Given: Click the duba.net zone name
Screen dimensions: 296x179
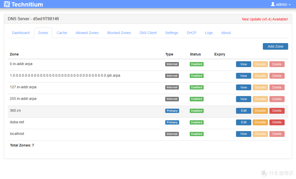Looking at the screenshot, I should click(17, 122).
